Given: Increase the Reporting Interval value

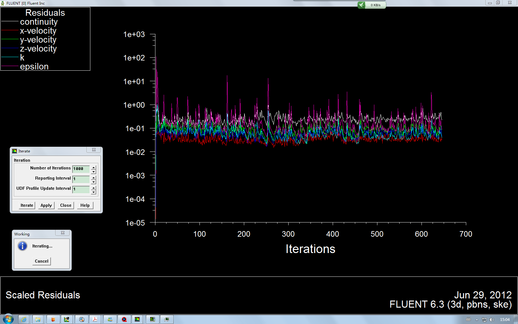Looking at the screenshot, I should tap(94, 177).
